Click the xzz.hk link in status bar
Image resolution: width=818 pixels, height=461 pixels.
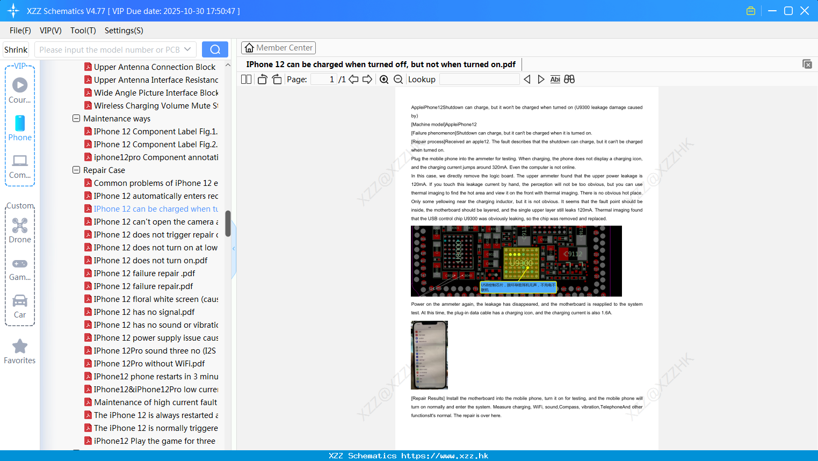pos(445,456)
